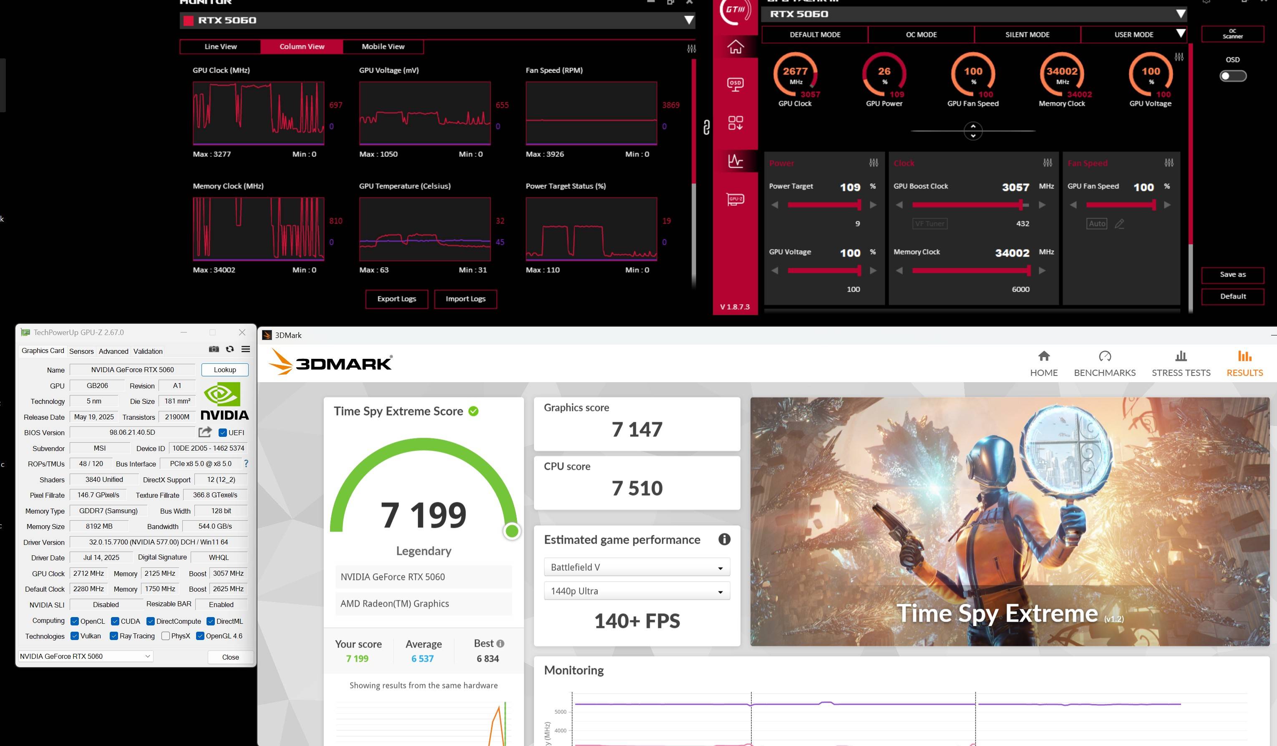
Task: Click the Time Spy Extreme thumbnail image
Action: [1010, 522]
